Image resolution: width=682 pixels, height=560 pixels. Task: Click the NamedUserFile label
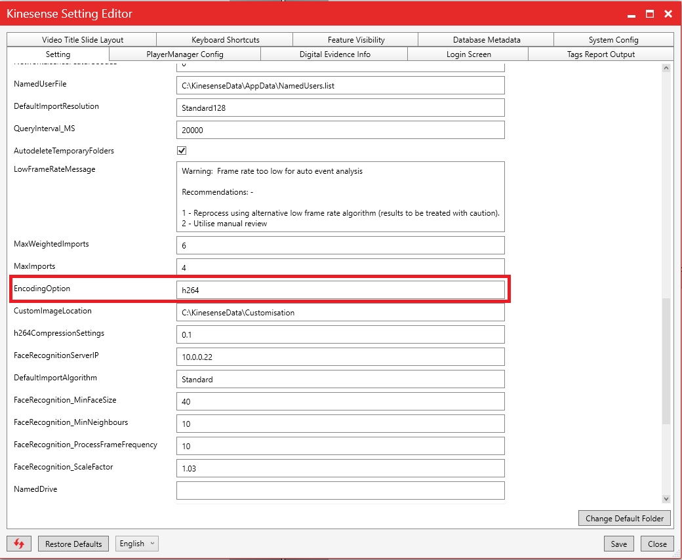[x=40, y=84]
